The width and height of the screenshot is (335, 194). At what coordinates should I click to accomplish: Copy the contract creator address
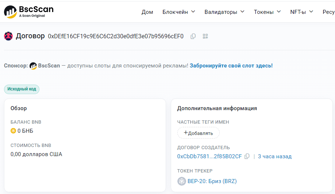247,156
